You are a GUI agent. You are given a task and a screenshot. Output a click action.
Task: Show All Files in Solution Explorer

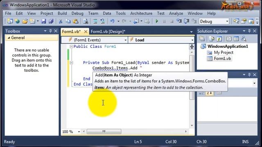pyautogui.click(x=212, y=39)
